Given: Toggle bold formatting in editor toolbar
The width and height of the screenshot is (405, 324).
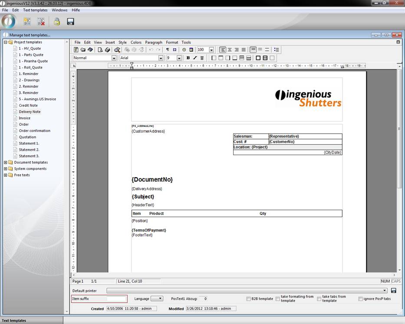Looking at the screenshot, I should click(188, 58).
